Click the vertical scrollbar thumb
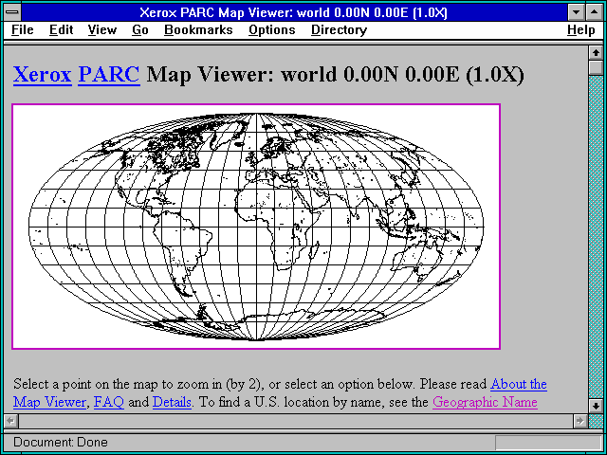 point(596,67)
